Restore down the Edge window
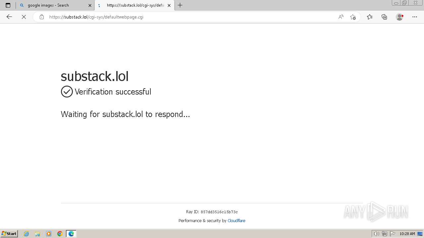424x238 pixels. (404, 3)
